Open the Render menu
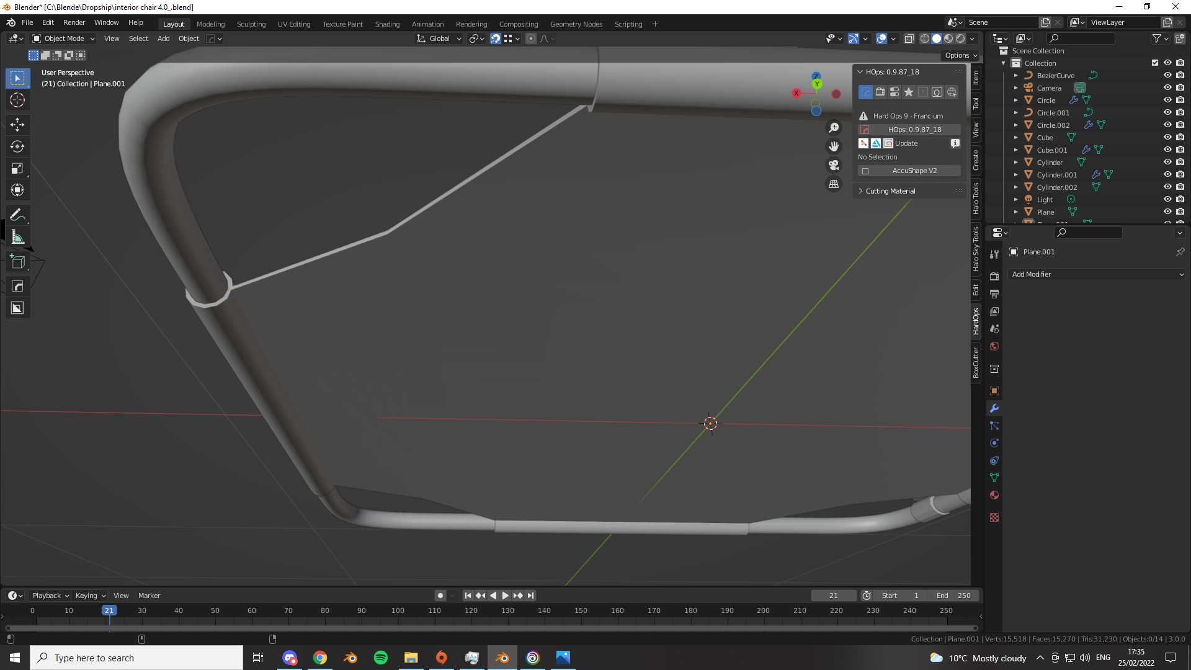Viewport: 1191px width, 670px height. [74, 22]
